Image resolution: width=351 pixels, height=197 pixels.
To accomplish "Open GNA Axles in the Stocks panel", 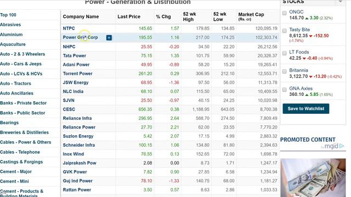I will 301,89.
